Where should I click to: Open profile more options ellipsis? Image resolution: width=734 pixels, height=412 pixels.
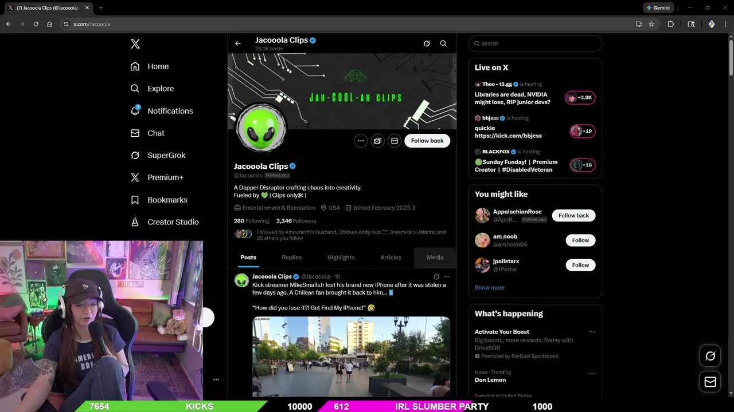pos(361,141)
